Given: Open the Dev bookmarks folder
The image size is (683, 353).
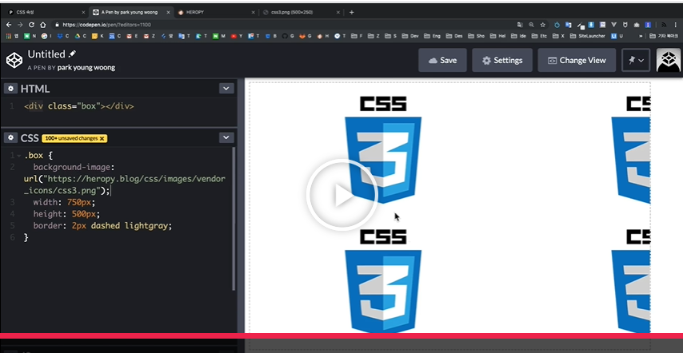Looking at the screenshot, I should pyautogui.click(x=410, y=36).
